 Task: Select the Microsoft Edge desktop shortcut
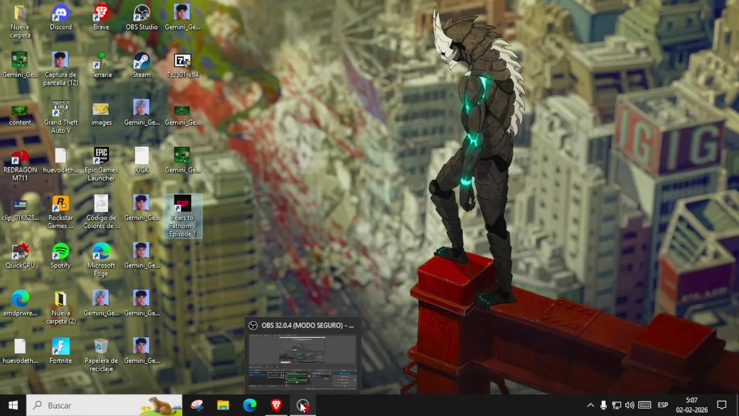pos(101,259)
